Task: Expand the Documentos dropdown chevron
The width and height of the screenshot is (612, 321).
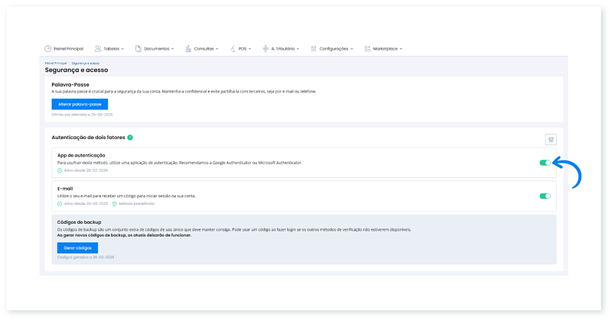Action: tap(173, 49)
